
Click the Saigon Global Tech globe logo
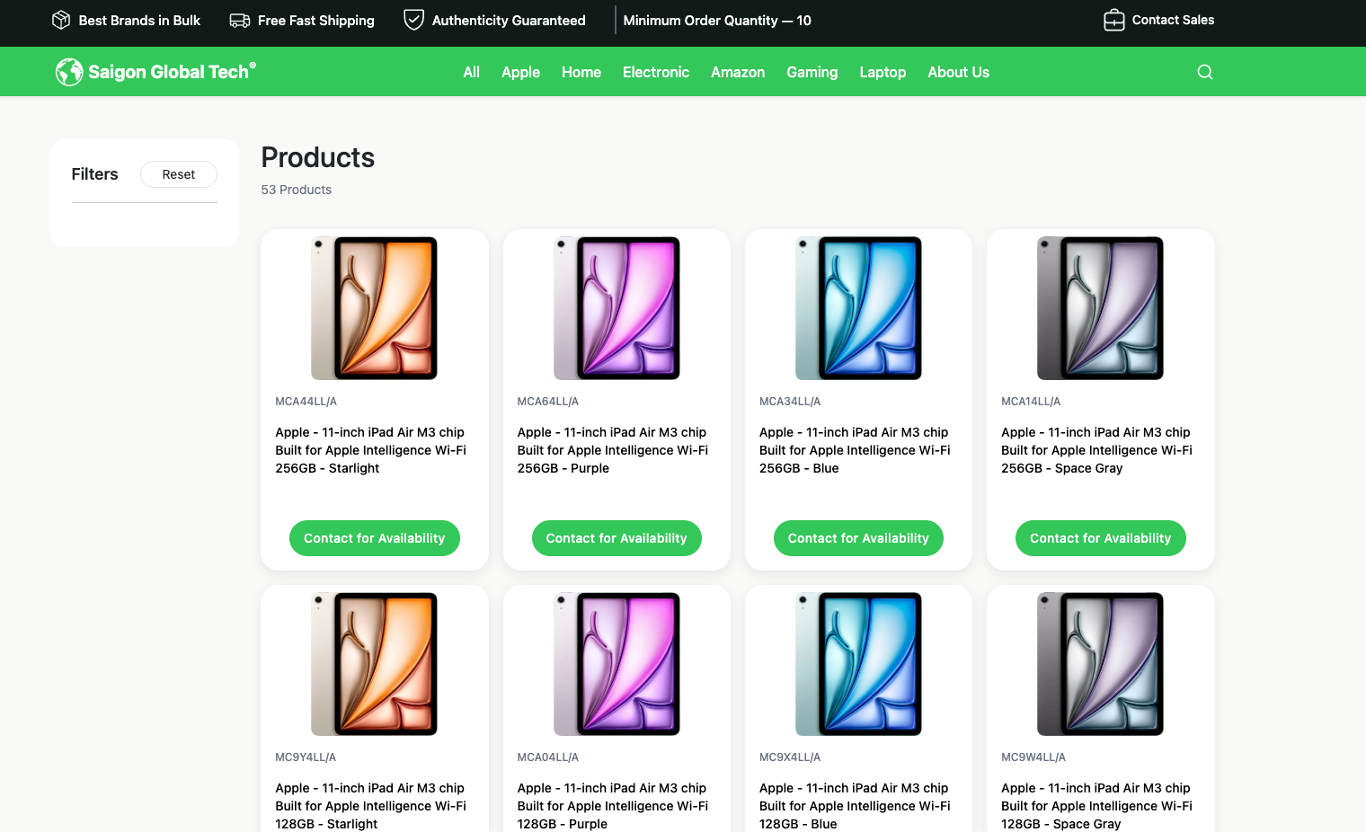point(68,72)
